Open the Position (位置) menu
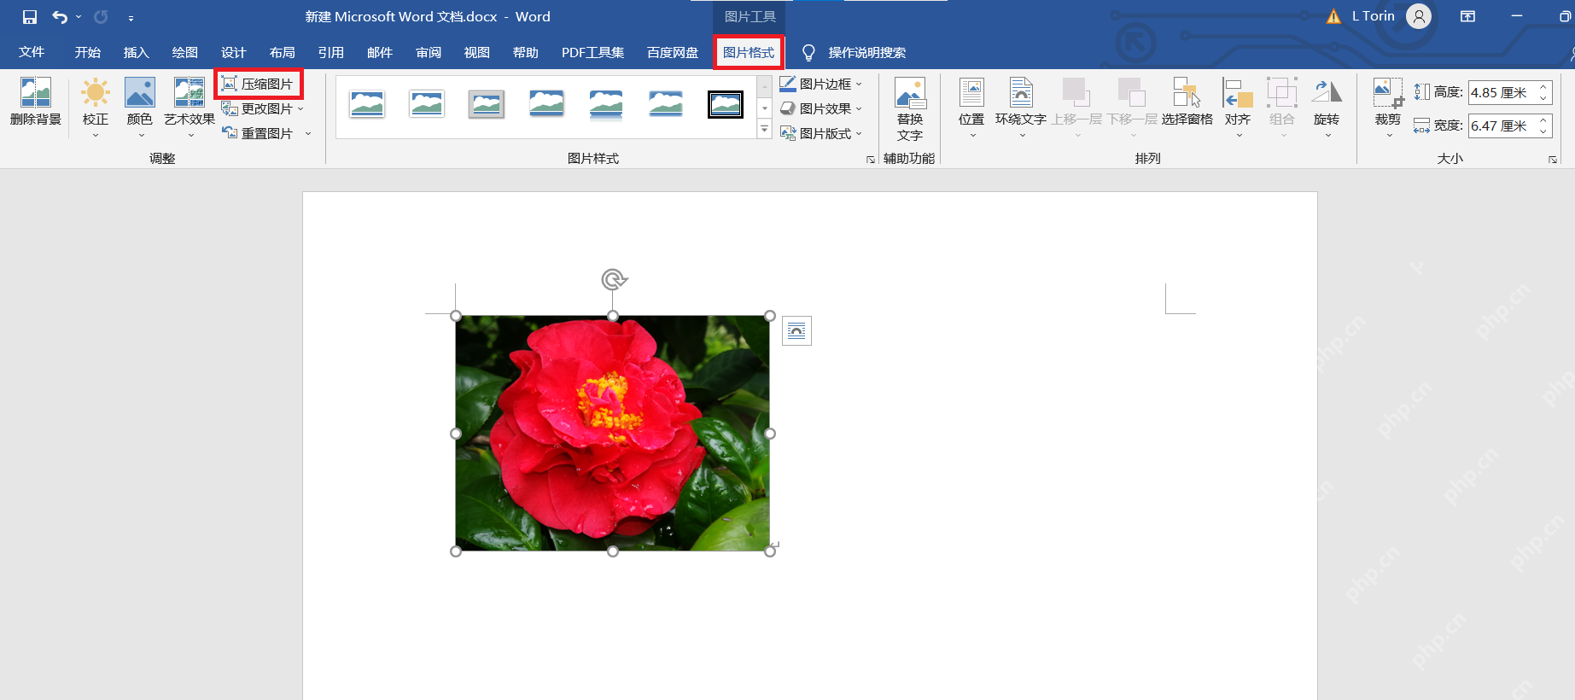This screenshot has width=1575, height=700. click(971, 107)
